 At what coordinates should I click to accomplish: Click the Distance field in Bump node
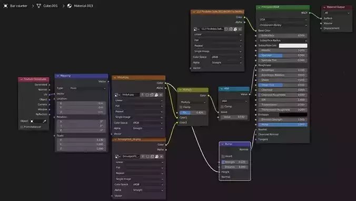tap(234, 167)
